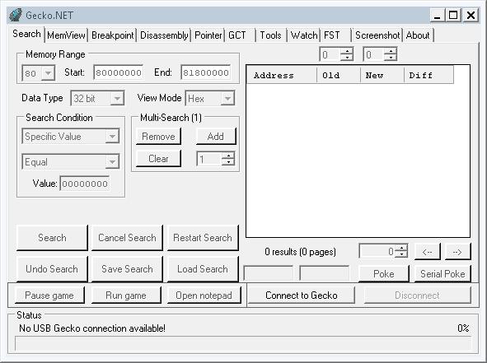Open the Breakpoint tab
Screen dimensions: 487x363
(x=112, y=35)
